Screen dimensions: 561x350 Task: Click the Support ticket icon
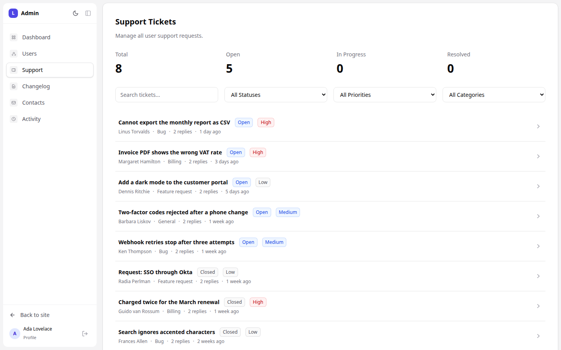click(14, 70)
